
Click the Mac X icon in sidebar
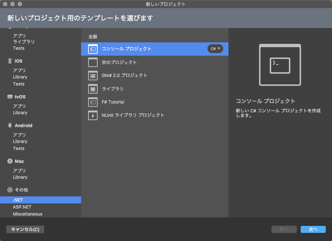tap(10, 161)
